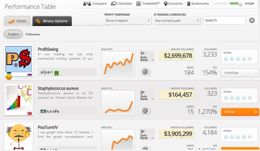Viewport: 260px width, 151px height.
Task: Select the Traders tab
Action: pos(13,34)
